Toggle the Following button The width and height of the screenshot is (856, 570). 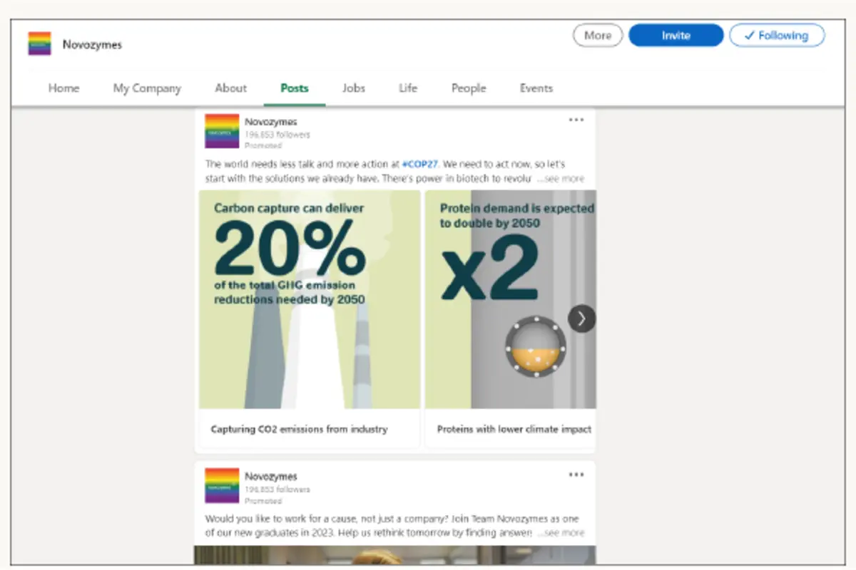click(777, 36)
